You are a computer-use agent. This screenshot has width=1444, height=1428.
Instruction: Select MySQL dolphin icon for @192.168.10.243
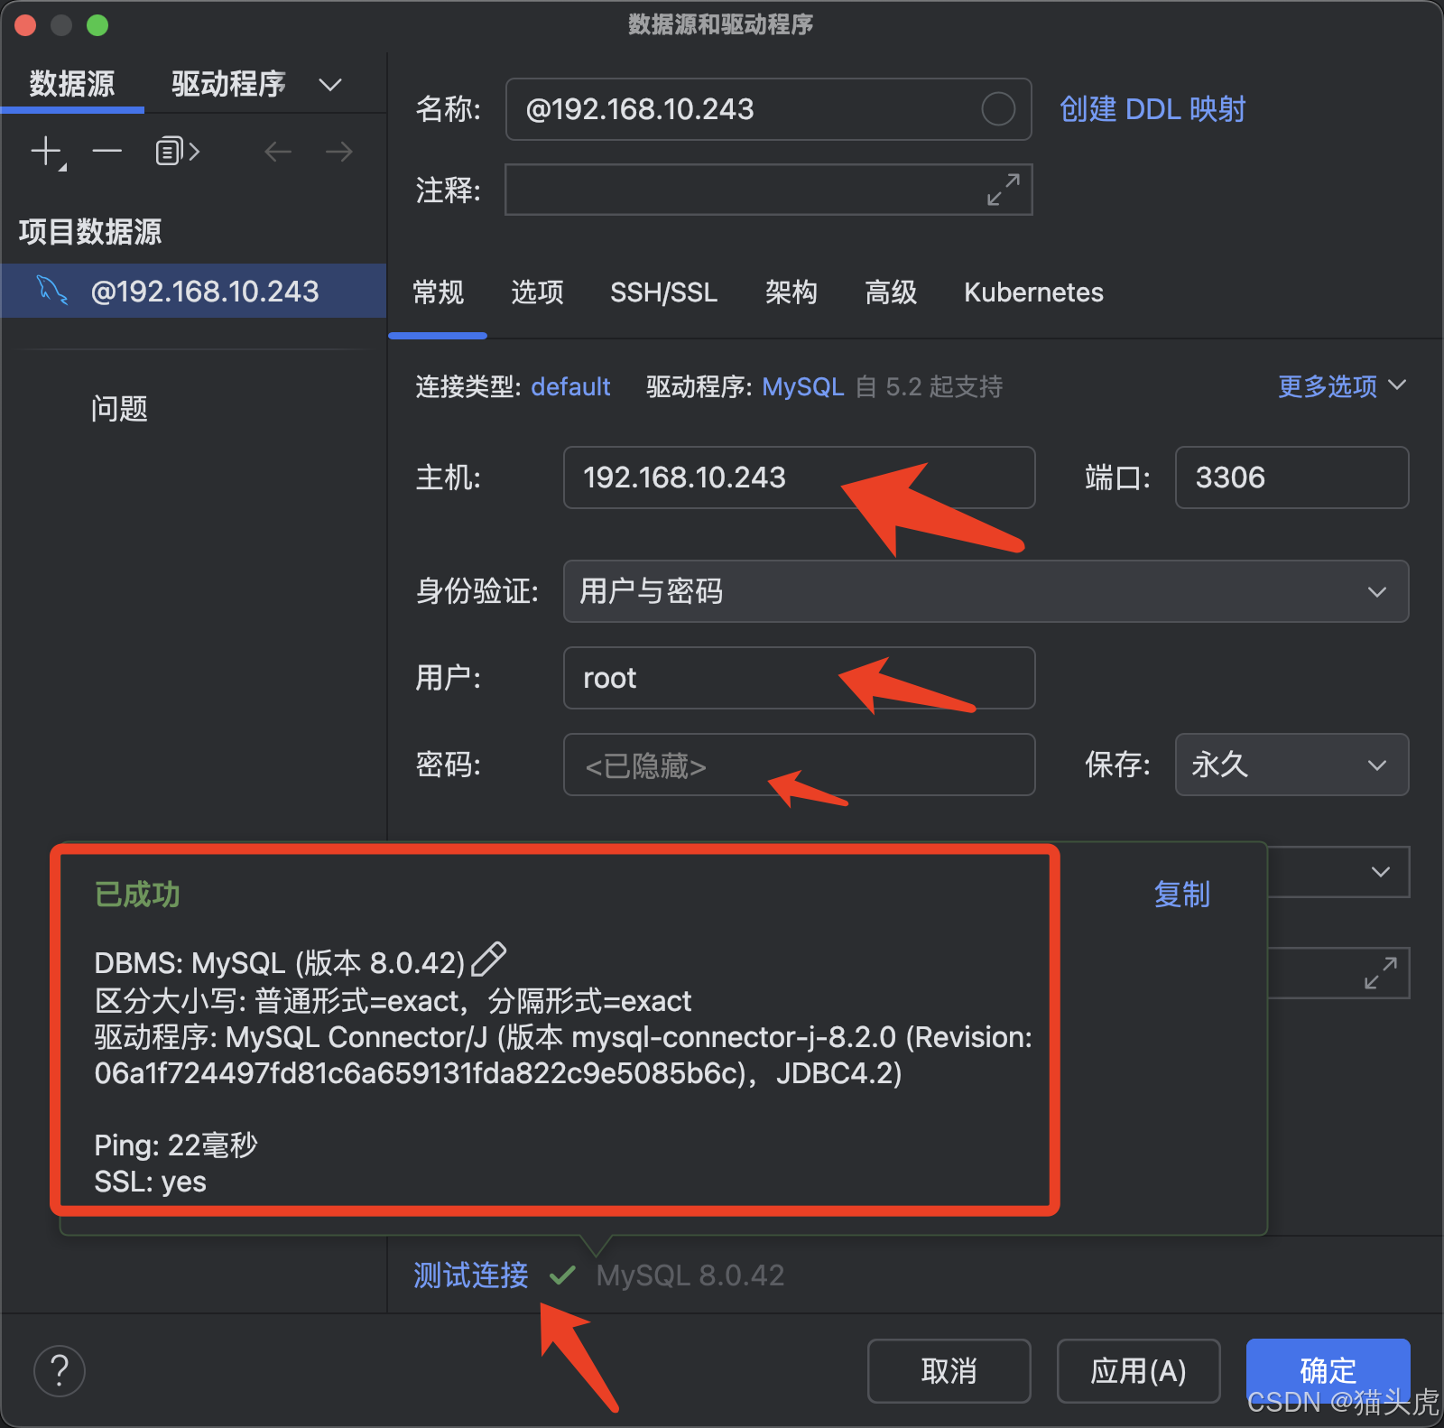51,291
